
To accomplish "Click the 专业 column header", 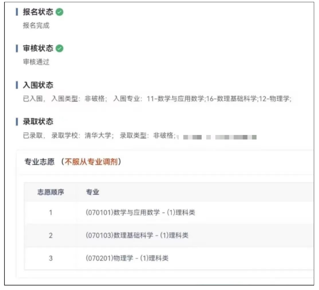I will pos(93,192).
